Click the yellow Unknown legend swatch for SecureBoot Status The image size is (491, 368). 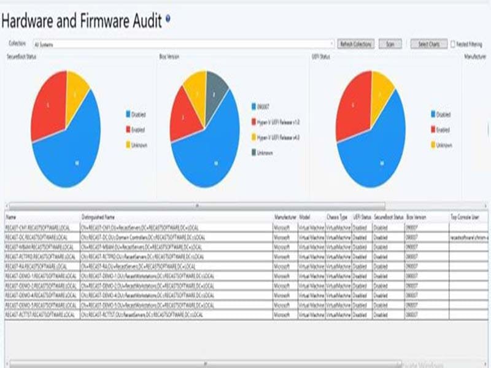[128, 145]
